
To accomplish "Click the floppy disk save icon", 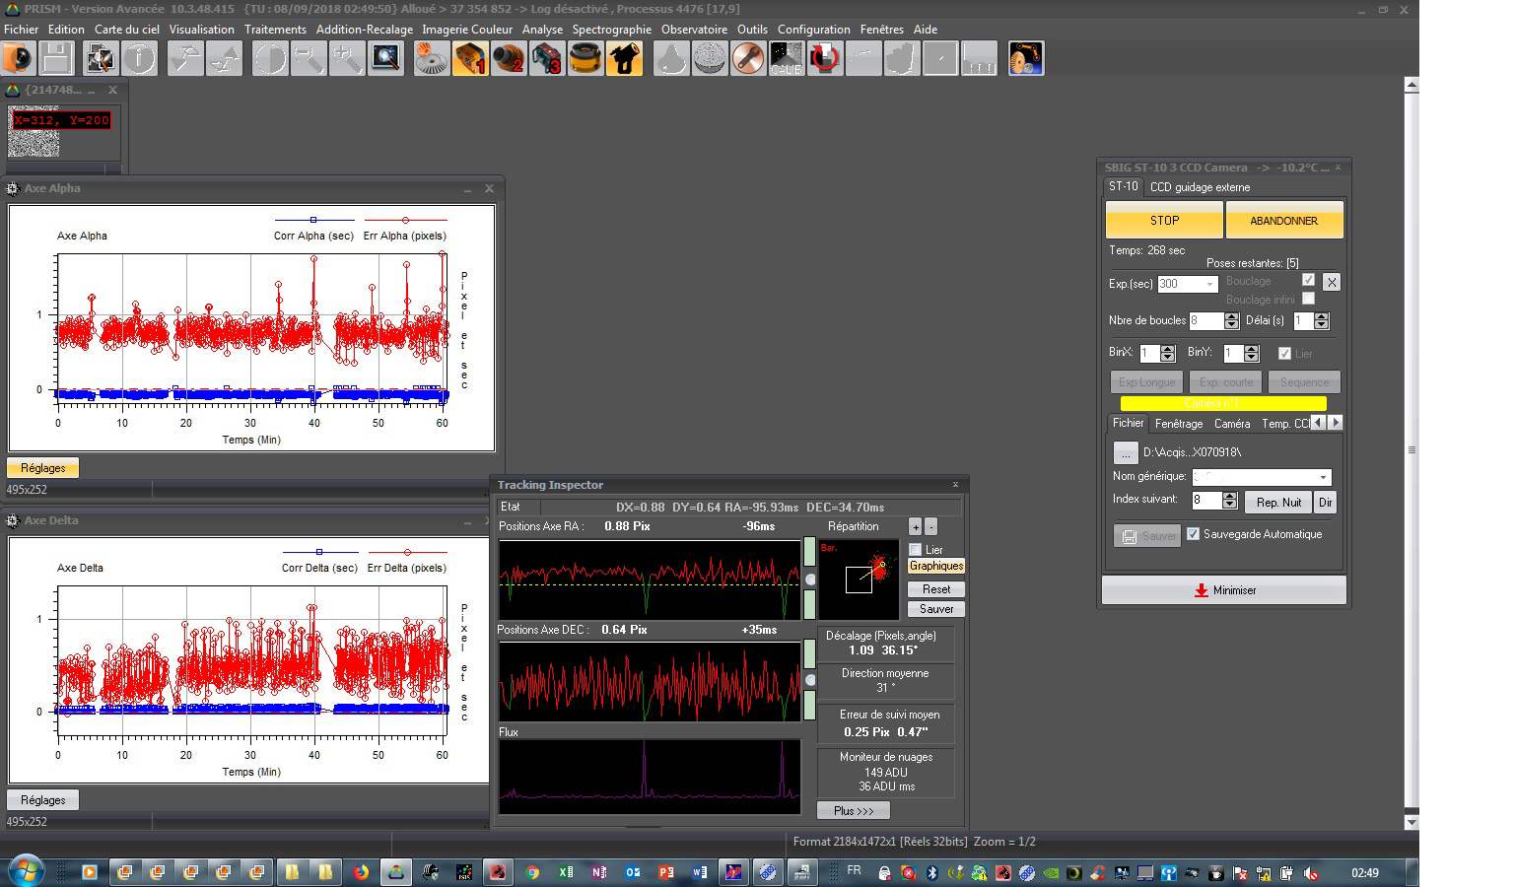I will 56,59.
